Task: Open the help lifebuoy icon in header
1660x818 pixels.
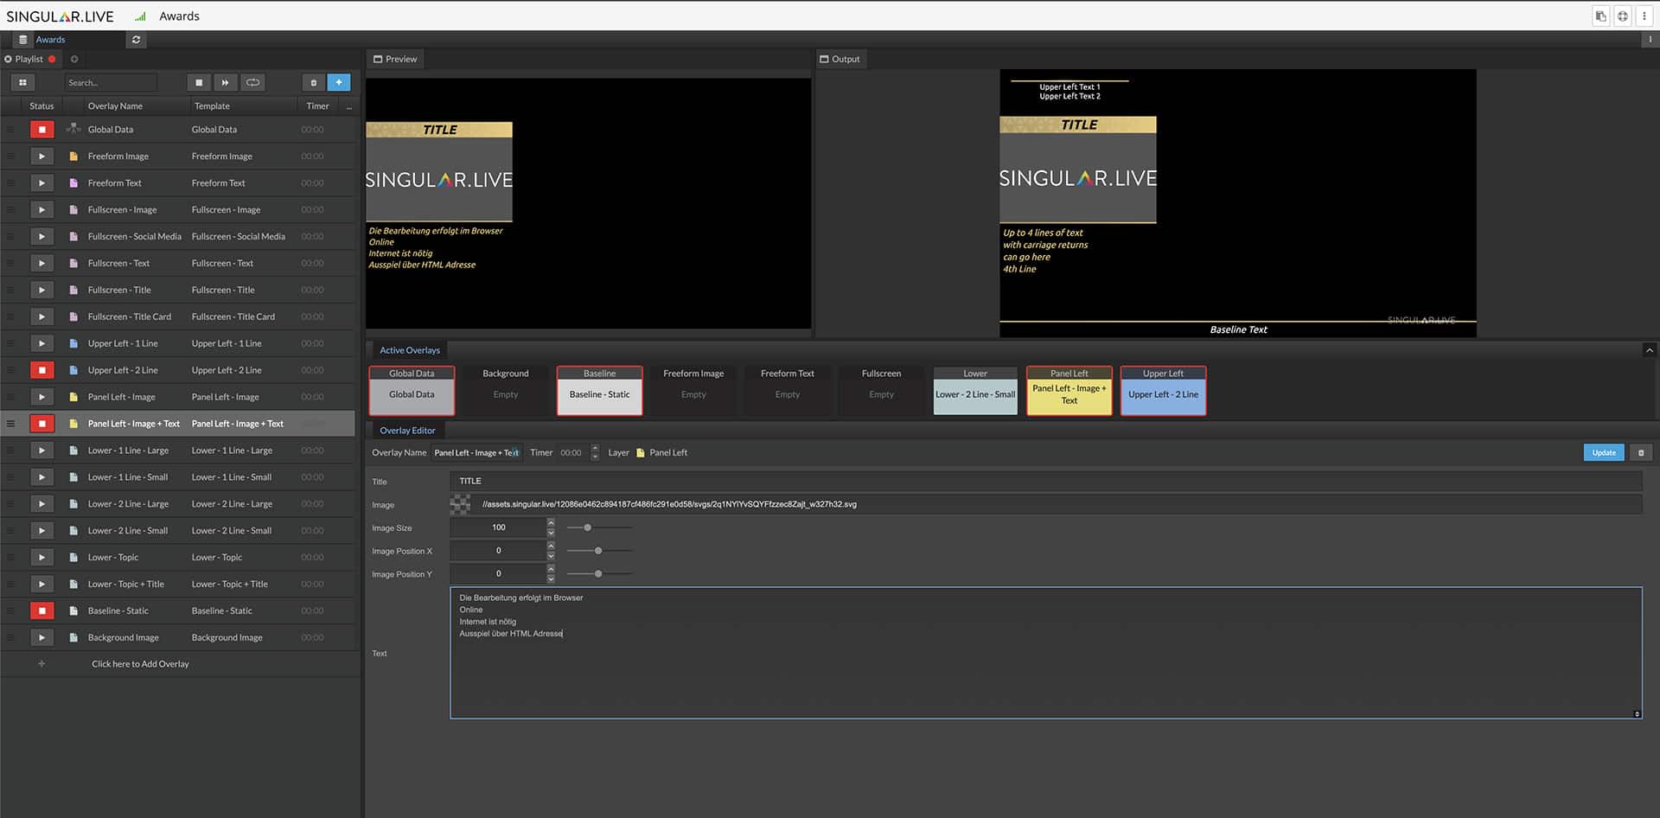Action: 1622,16
